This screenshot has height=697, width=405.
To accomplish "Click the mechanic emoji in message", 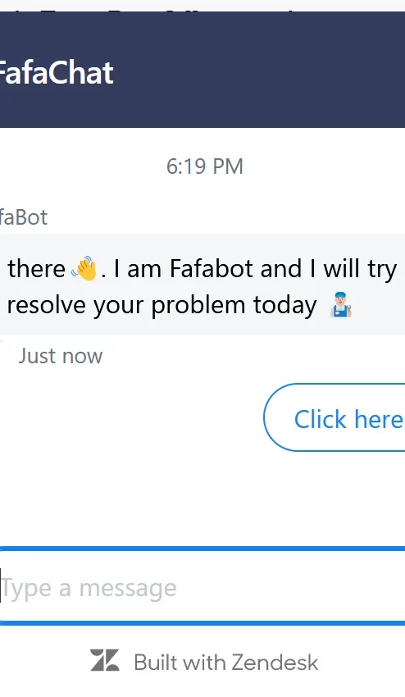I will tap(341, 304).
